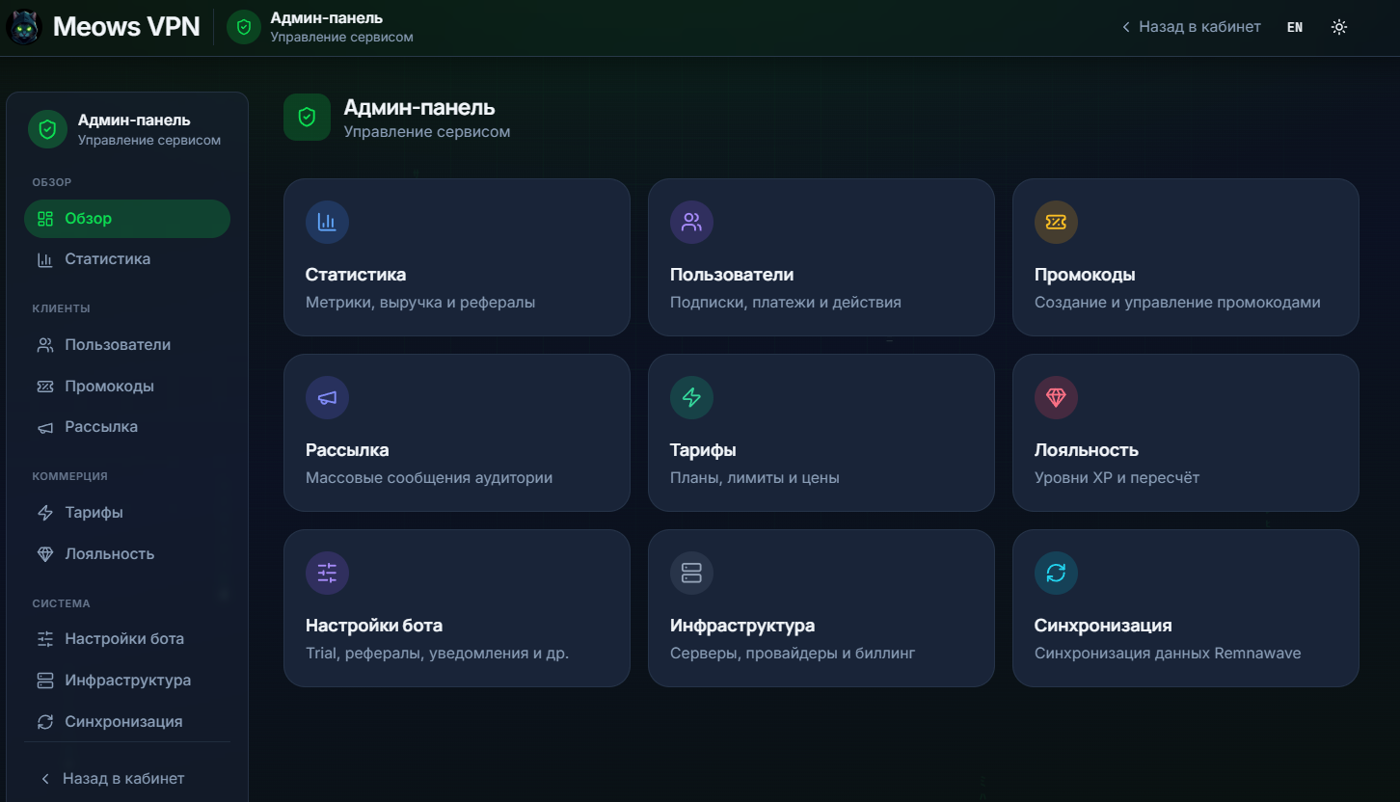Open Статистика in the sidebar
This screenshot has width=1400, height=802.
point(127,259)
